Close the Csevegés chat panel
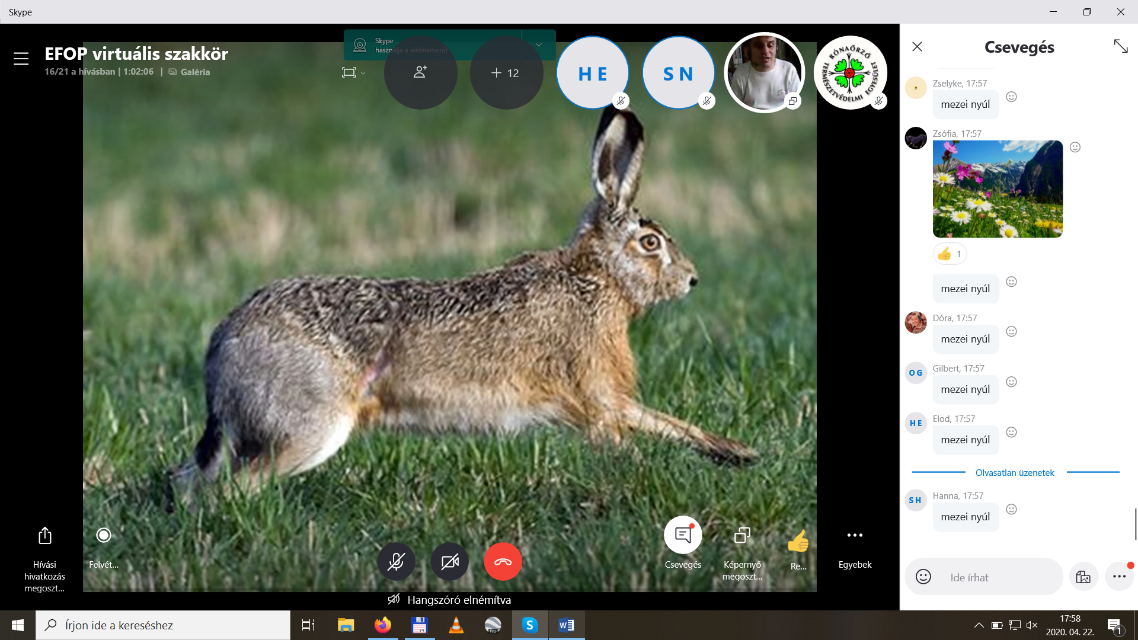Viewport: 1138px width, 640px height. 917,46
